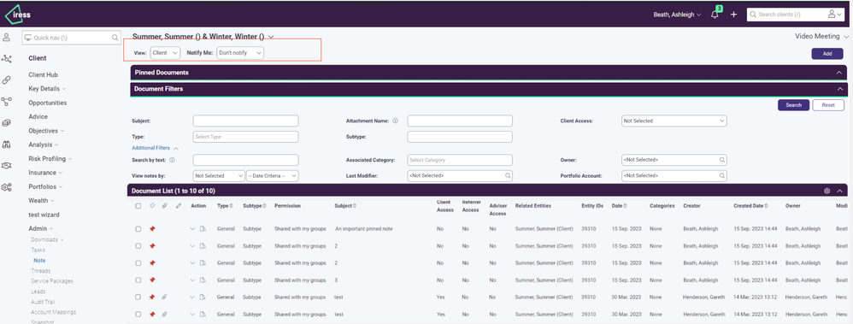Click the plus icon in top bar
The image size is (853, 324).
733,15
